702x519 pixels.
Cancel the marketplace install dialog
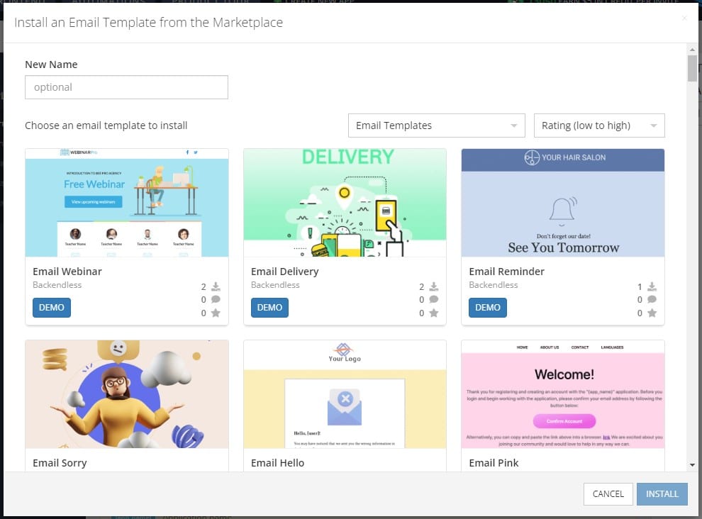[608, 494]
